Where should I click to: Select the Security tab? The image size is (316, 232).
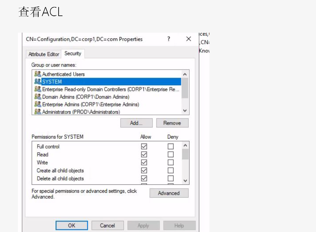(x=73, y=53)
